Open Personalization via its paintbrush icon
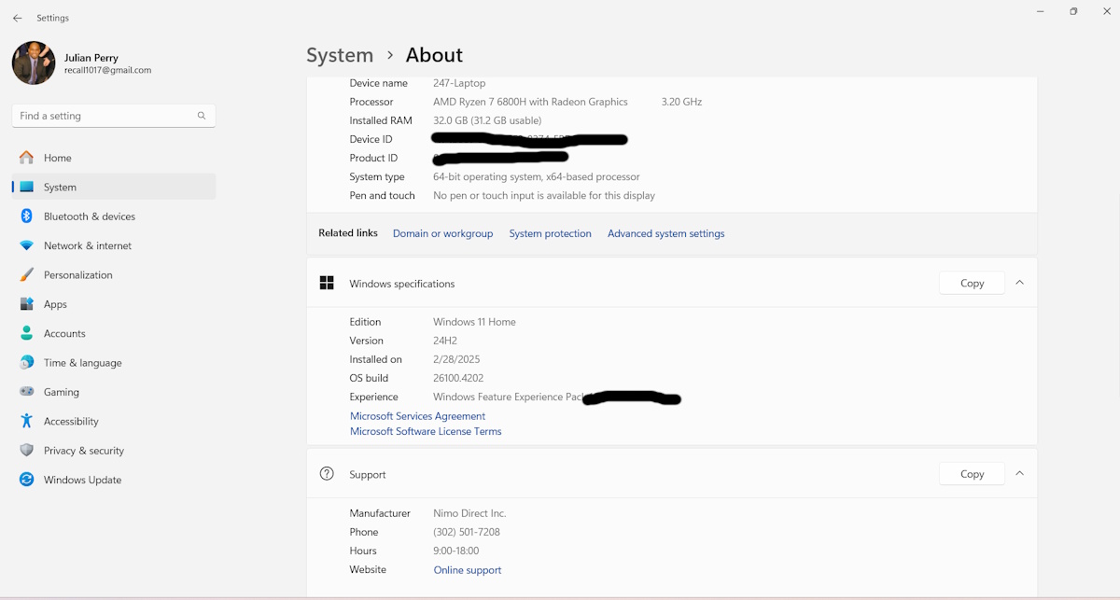Screen dimensions: 1120x600 tap(26, 275)
